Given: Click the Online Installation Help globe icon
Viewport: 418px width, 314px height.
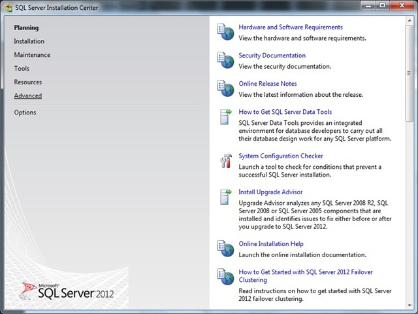Looking at the screenshot, I should pos(225,249).
